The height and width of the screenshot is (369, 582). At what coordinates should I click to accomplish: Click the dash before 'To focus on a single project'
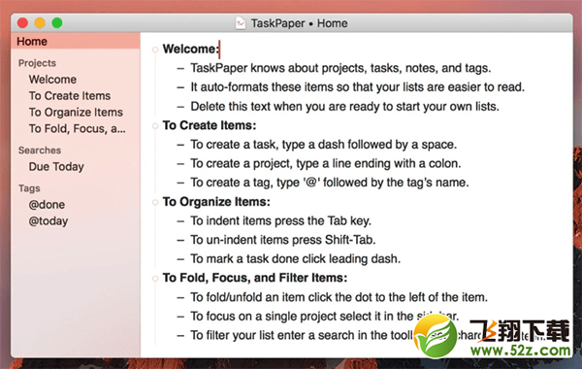point(180,317)
